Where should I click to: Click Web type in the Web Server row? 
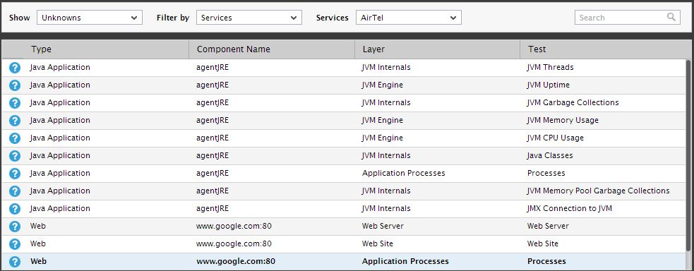point(38,227)
